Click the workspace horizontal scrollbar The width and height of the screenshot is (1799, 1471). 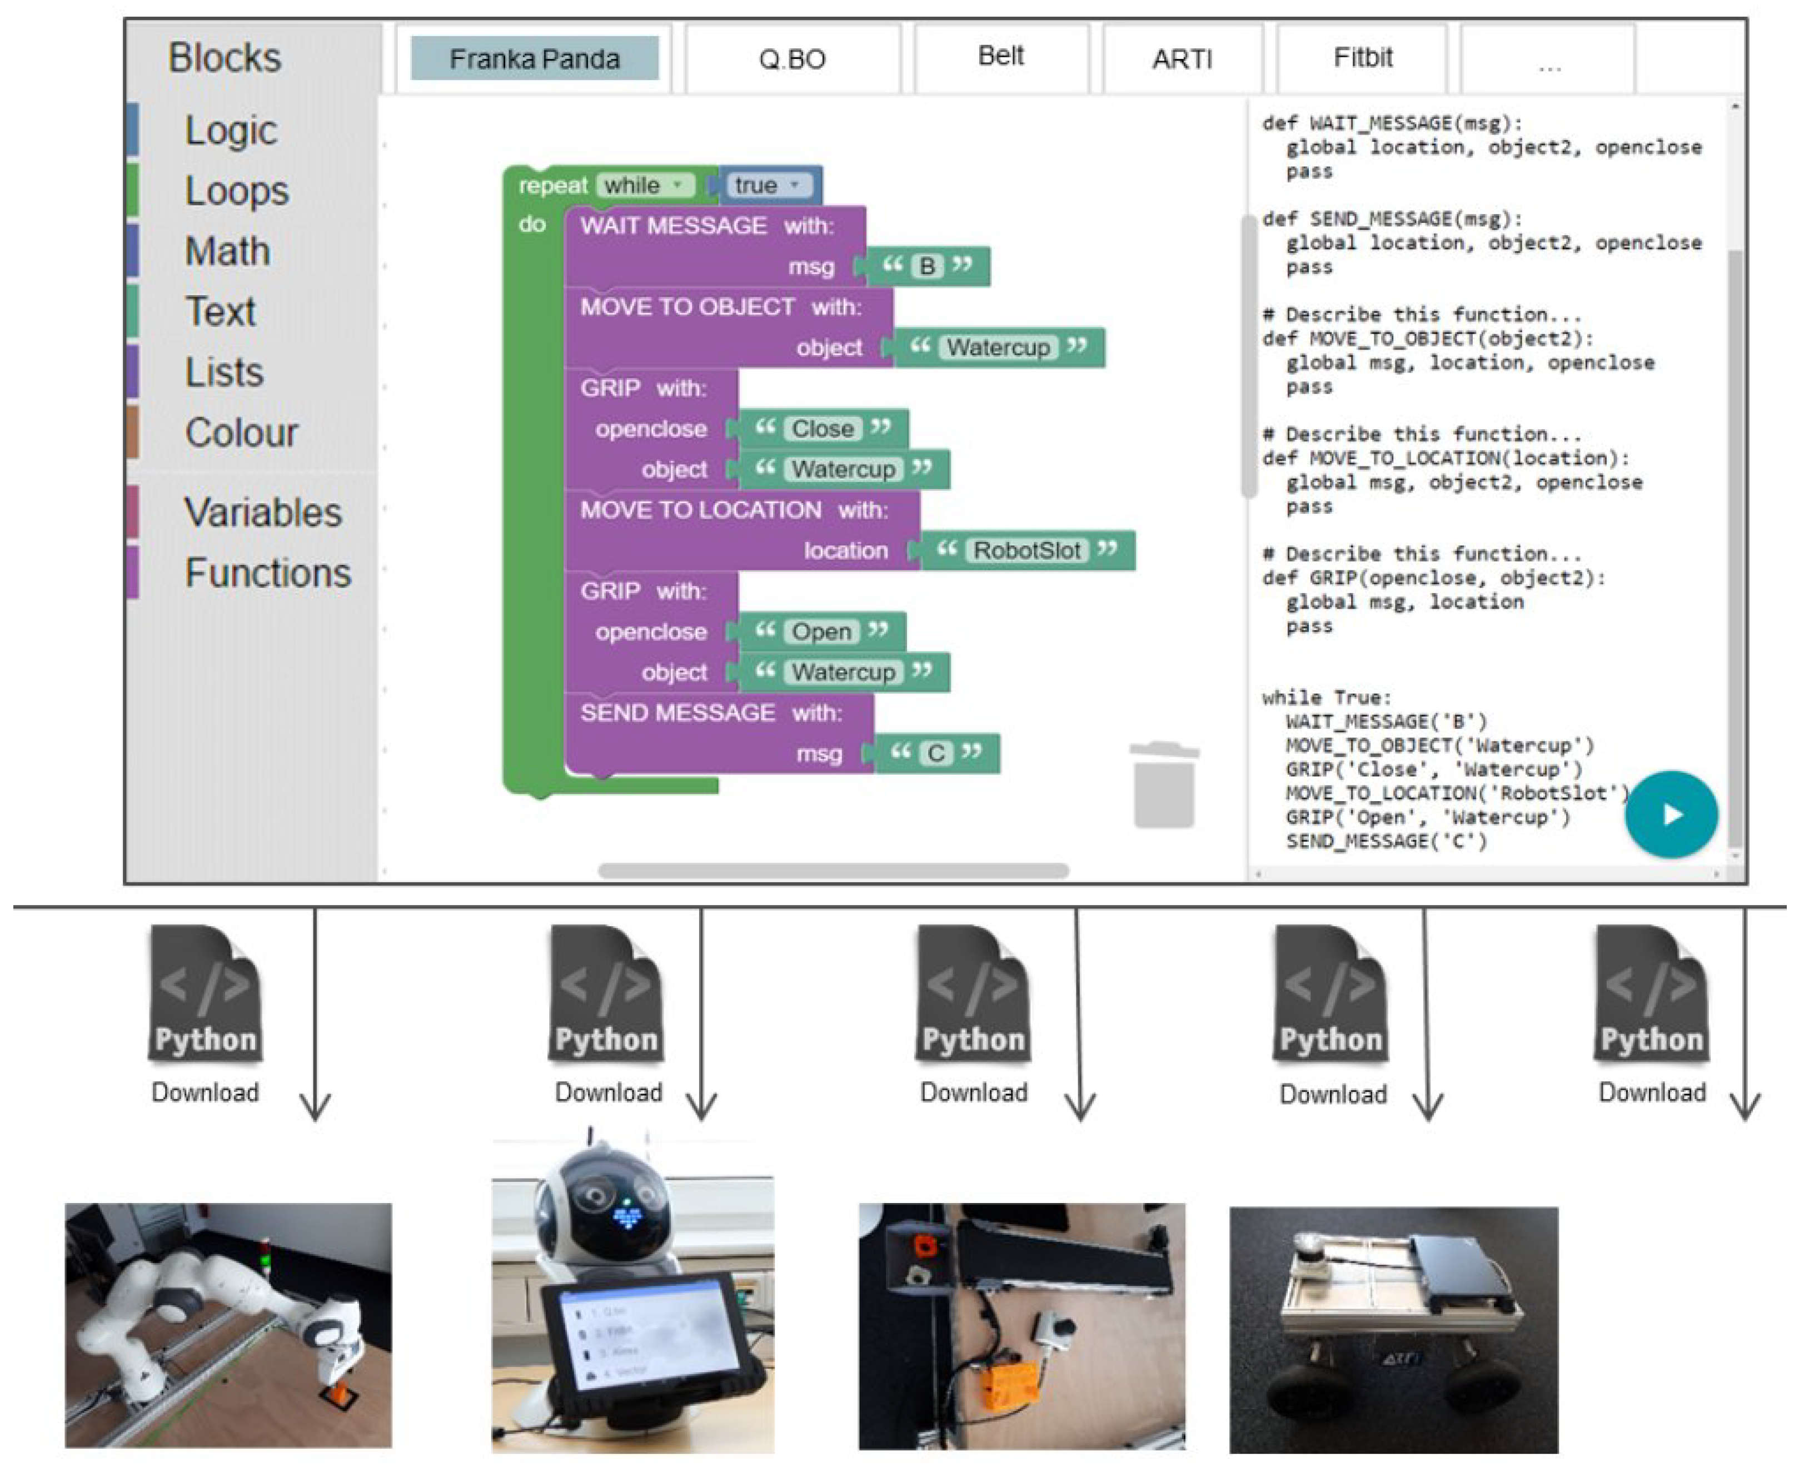(x=833, y=870)
